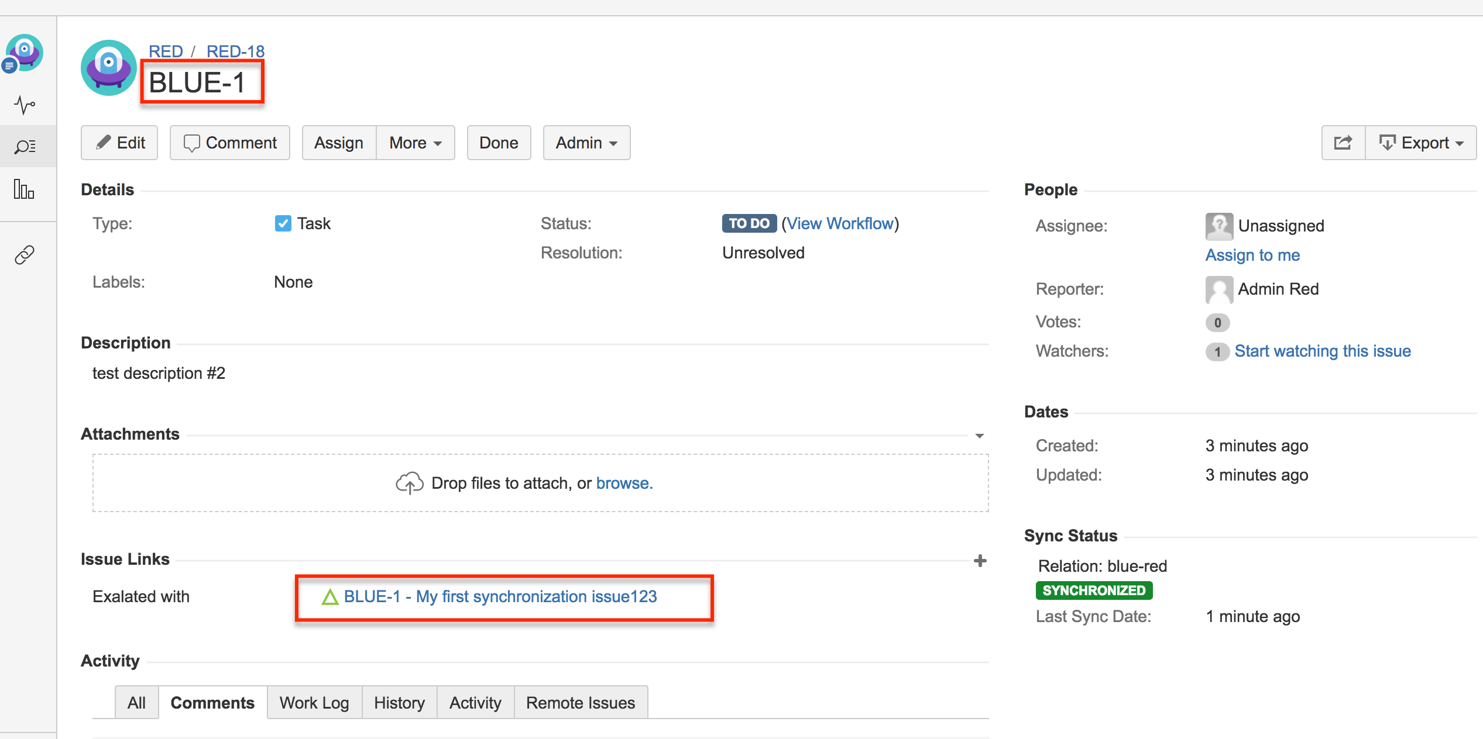Click the share issue icon button

pos(1343,143)
